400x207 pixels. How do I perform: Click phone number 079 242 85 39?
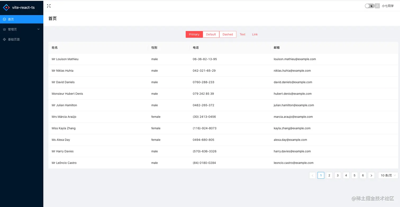pyautogui.click(x=203, y=94)
